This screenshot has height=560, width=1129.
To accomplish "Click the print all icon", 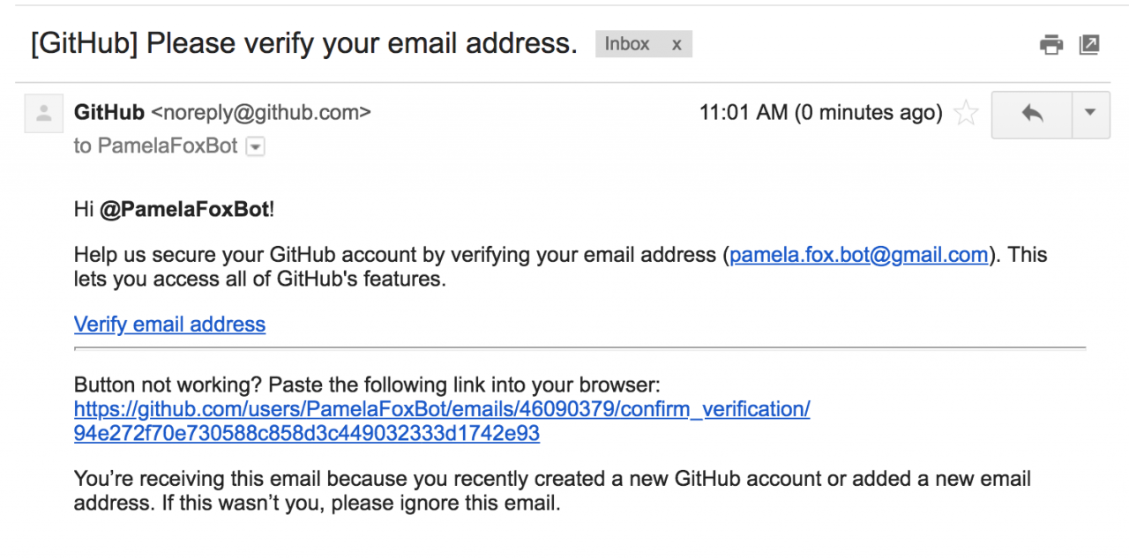I will coord(1051,44).
